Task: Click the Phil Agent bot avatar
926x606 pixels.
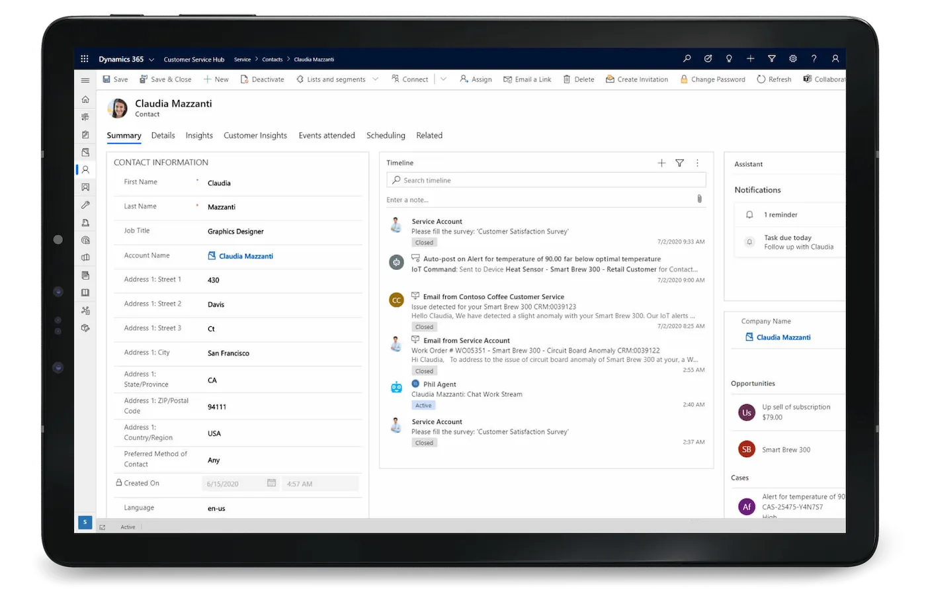Action: (x=396, y=387)
